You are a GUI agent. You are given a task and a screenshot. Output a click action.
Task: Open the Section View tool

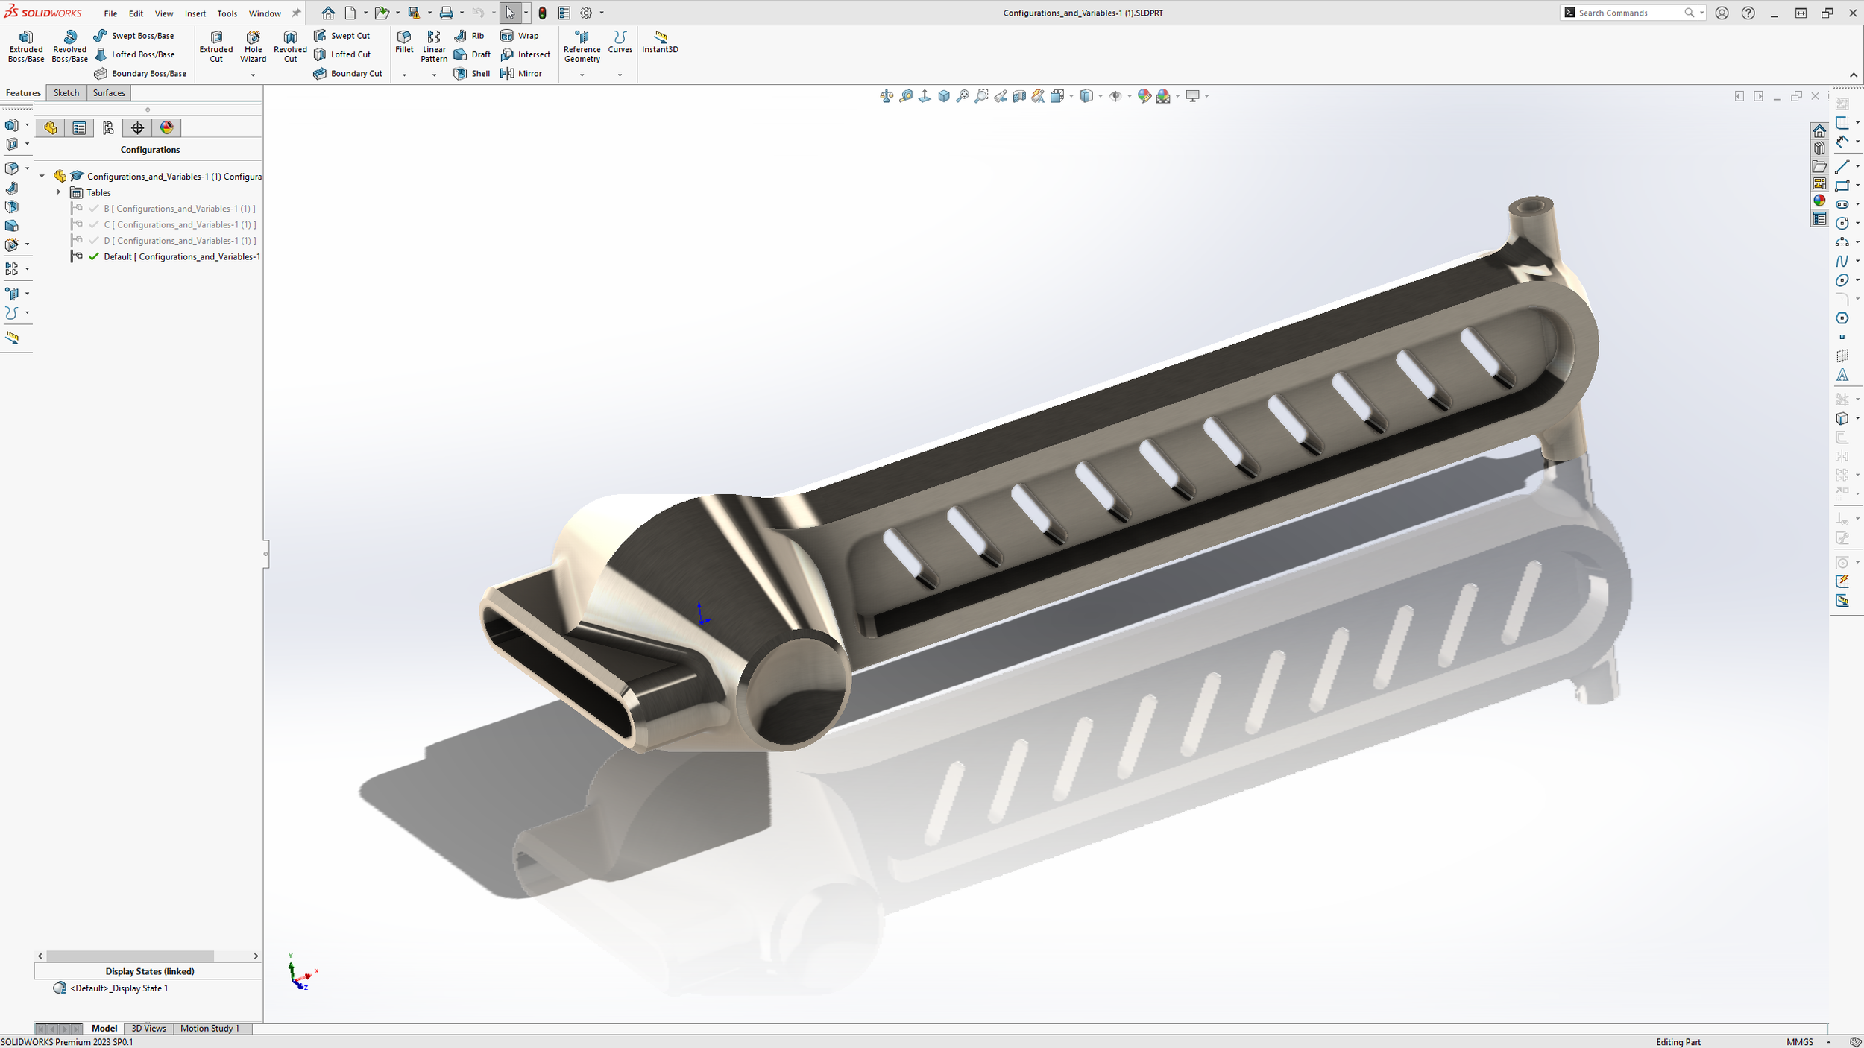coord(1019,96)
